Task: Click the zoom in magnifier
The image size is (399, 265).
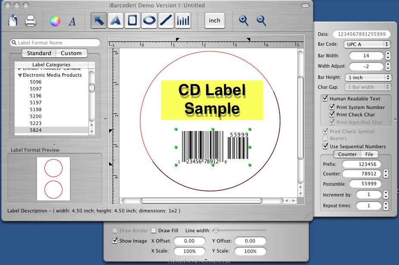Action: [244, 21]
